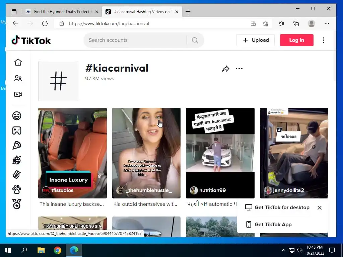Screen dimensions: 343x257
Task: Open the Windows Start menu
Action: 8,250
